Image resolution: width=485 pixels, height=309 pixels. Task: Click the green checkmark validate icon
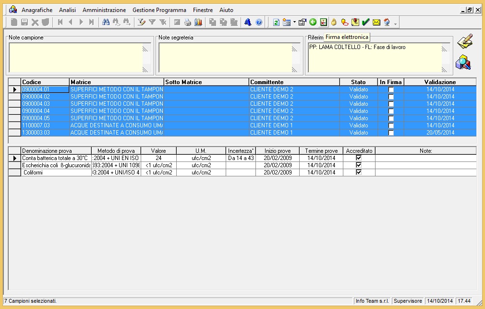pos(365,22)
